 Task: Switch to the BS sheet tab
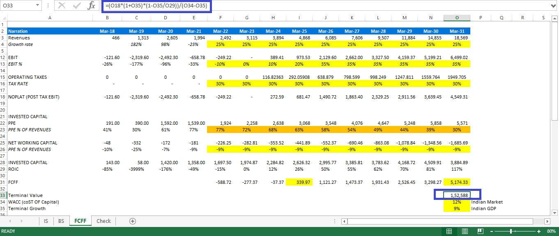tap(61, 221)
